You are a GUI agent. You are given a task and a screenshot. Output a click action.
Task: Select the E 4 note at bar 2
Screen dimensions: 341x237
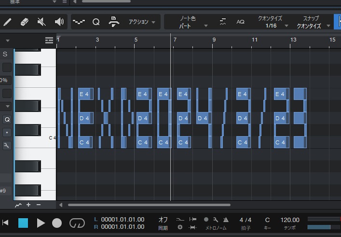click(86, 94)
